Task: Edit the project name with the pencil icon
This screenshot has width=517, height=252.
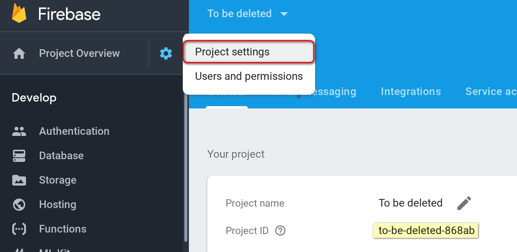Action: tap(464, 203)
